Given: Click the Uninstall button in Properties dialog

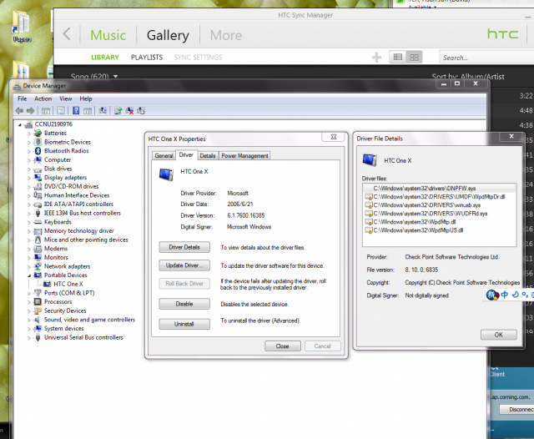Looking at the screenshot, I should click(184, 324).
